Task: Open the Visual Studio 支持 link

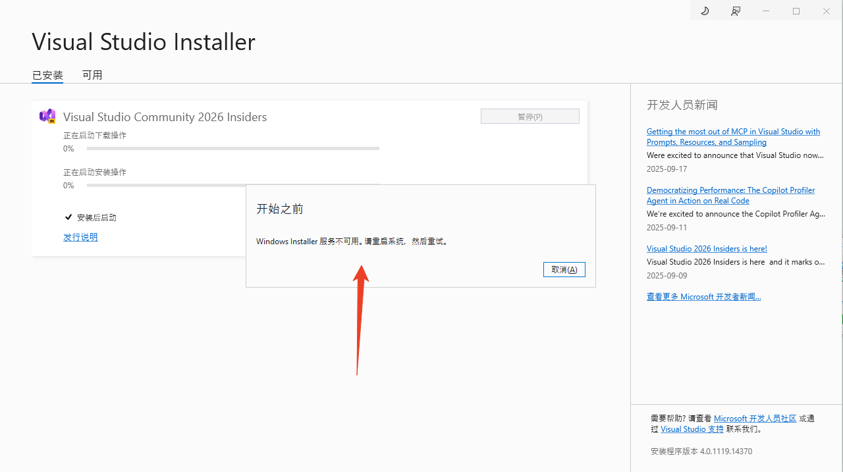Action: pyautogui.click(x=692, y=429)
